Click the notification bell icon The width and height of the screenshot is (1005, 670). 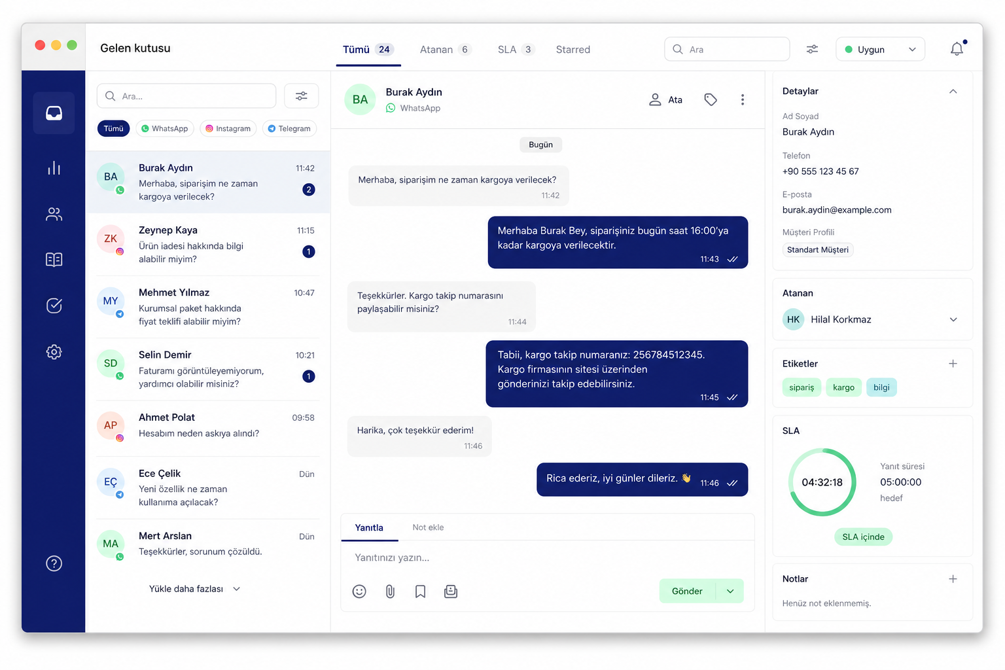[x=957, y=49]
